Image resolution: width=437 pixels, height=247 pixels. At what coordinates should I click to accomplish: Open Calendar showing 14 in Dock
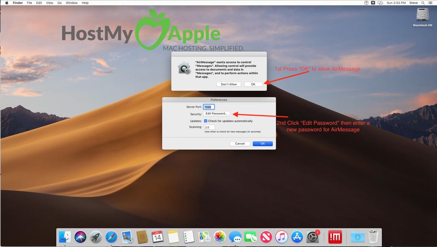pyautogui.click(x=157, y=237)
